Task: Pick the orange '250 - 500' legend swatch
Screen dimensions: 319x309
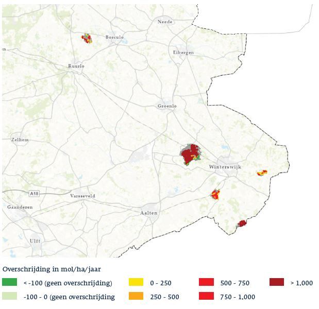Action: [136, 296]
